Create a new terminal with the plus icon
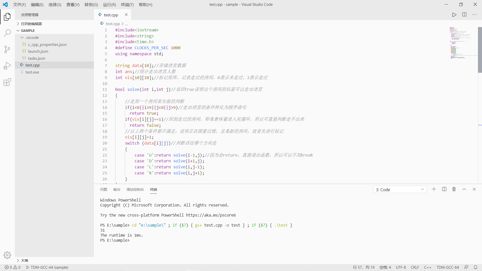Screen dimensions: 482x271 (434, 189)
